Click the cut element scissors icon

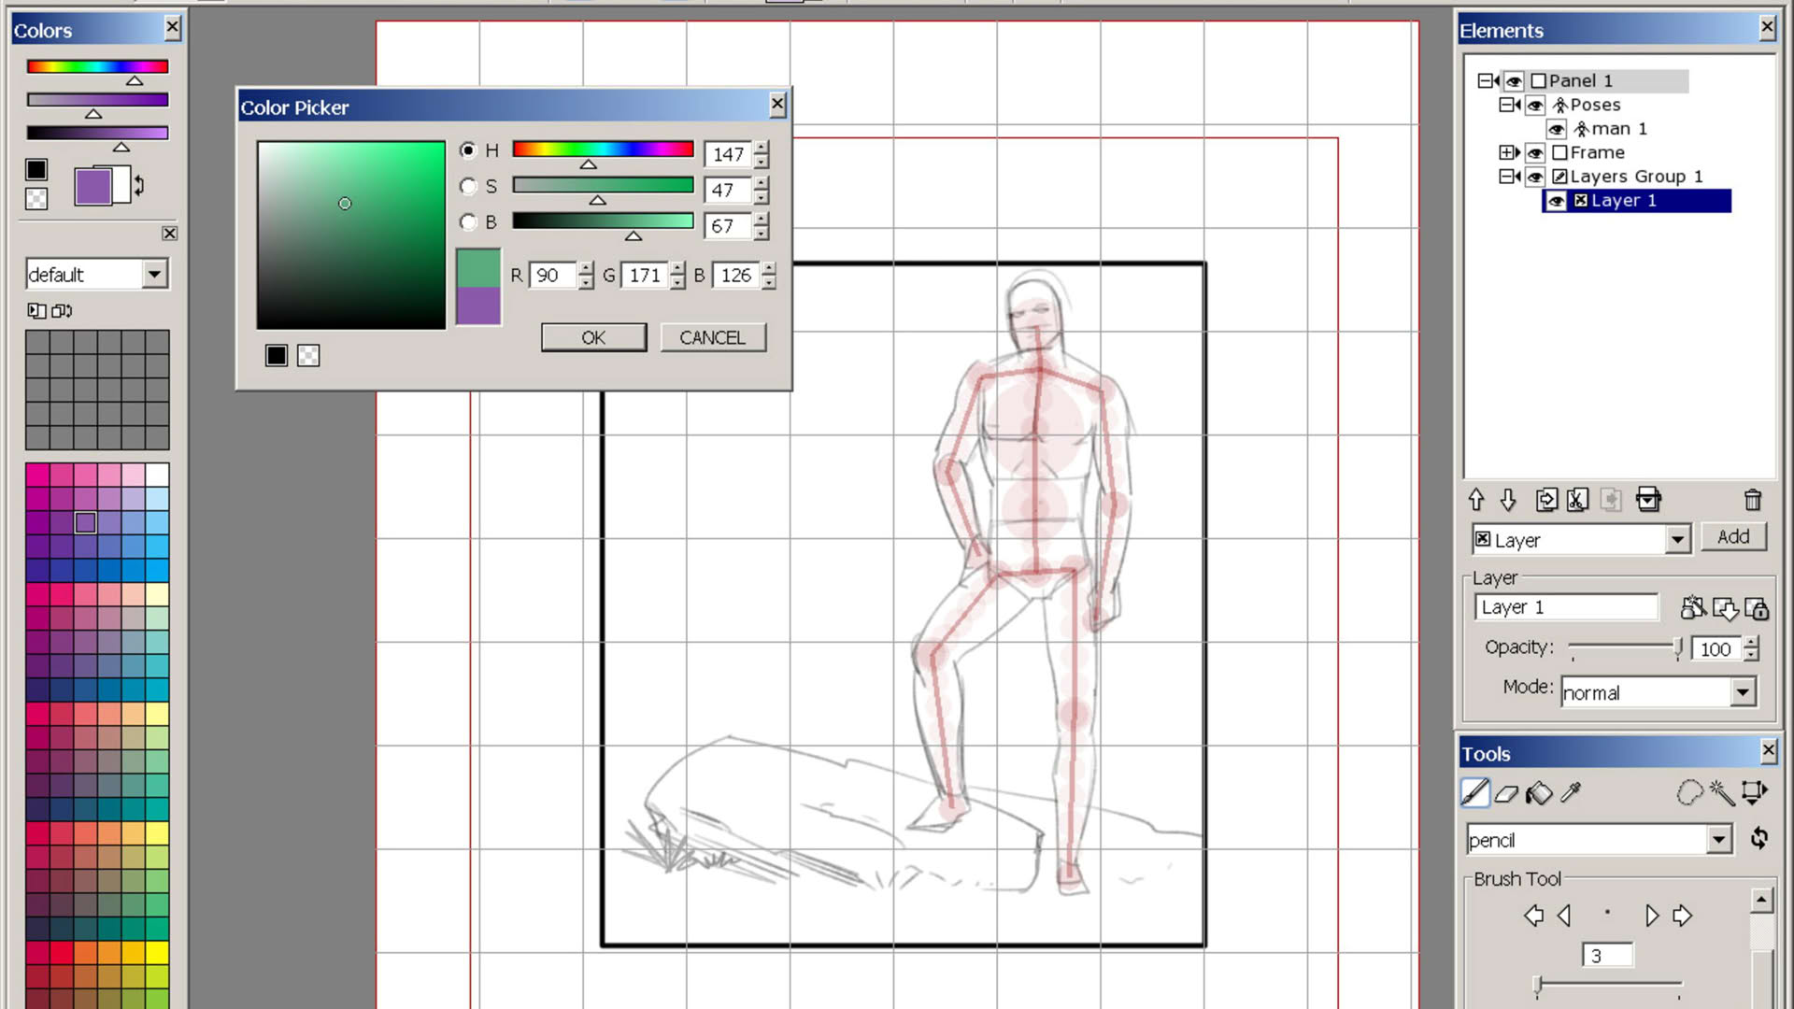point(1577,500)
